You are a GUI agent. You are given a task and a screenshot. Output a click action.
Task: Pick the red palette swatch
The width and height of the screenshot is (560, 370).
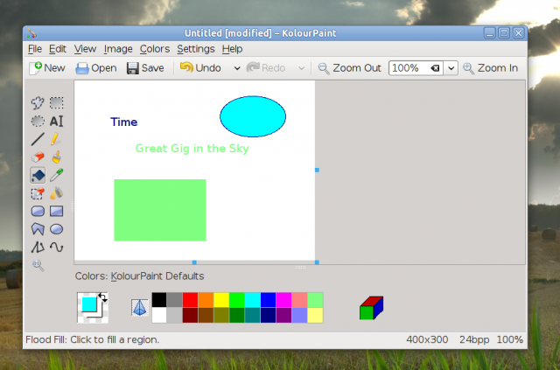coord(191,300)
